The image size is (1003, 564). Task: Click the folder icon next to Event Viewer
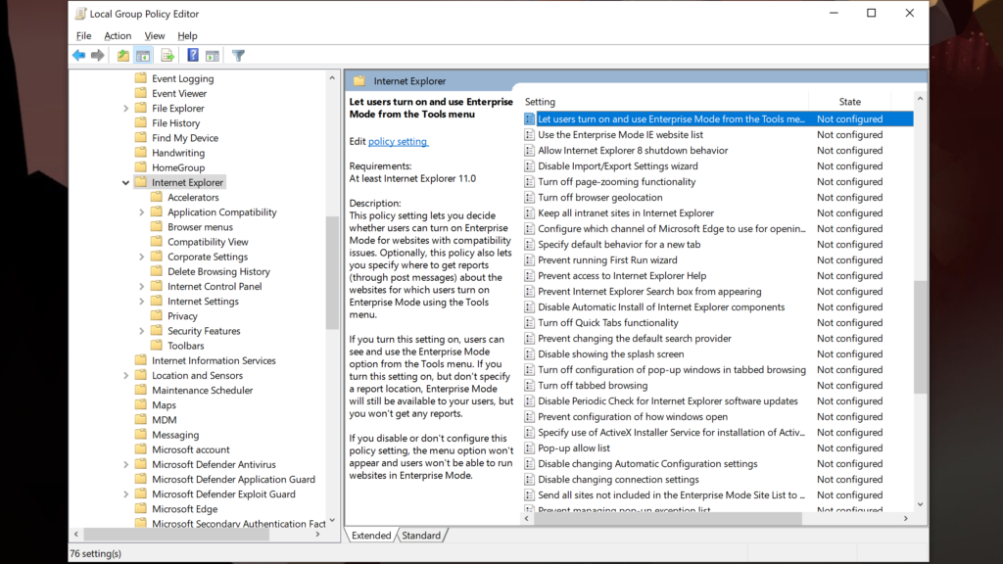coord(141,93)
